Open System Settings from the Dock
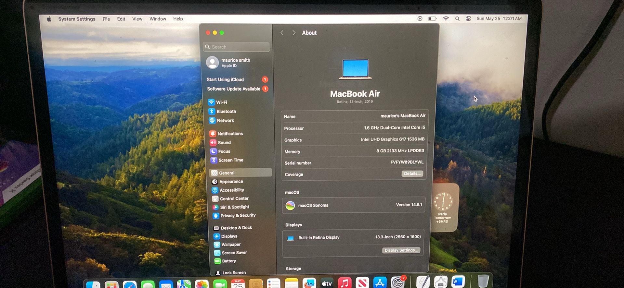The image size is (624, 288). 397,282
